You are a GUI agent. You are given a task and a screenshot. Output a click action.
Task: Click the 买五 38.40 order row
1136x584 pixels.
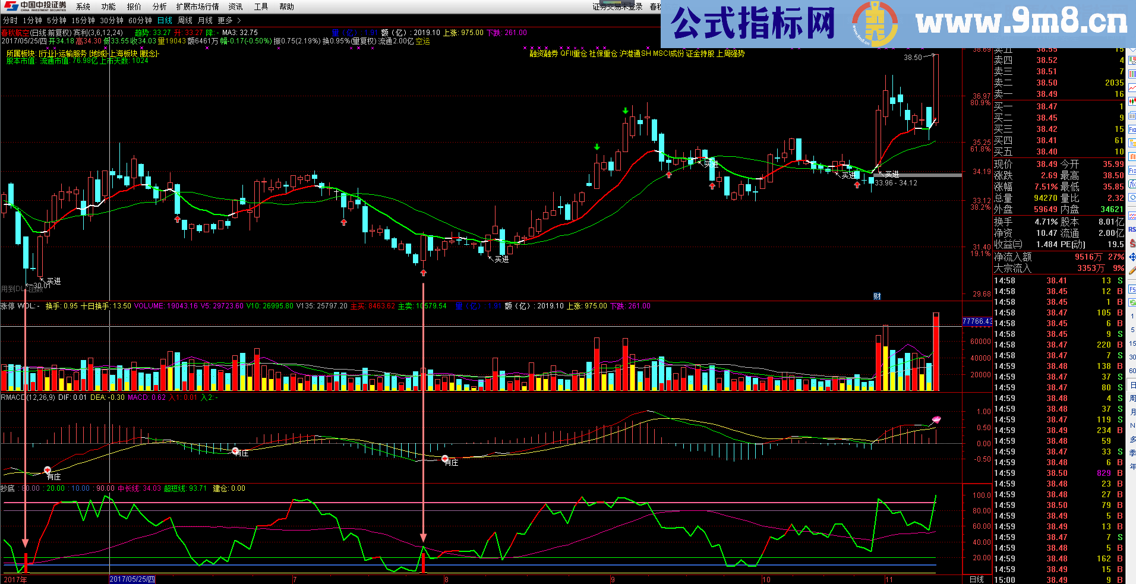point(1059,151)
